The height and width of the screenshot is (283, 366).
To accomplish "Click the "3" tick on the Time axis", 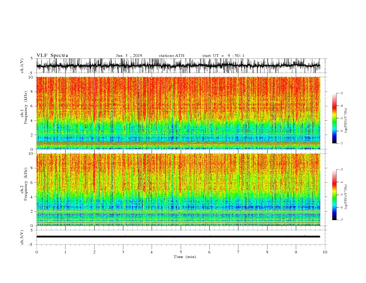I will [123, 252].
